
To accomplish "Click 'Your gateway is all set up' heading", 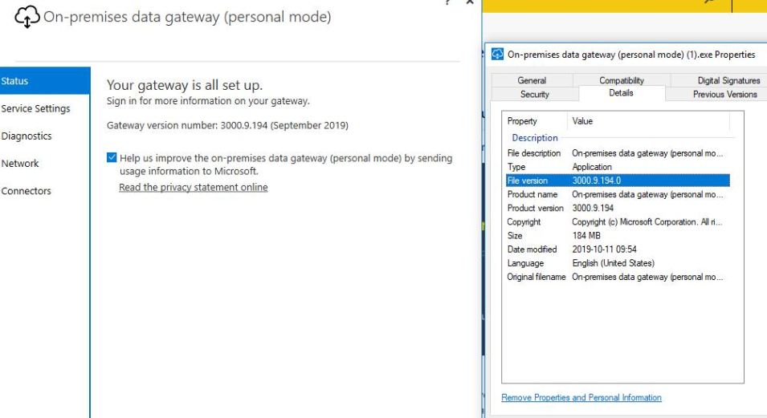I will click(185, 85).
